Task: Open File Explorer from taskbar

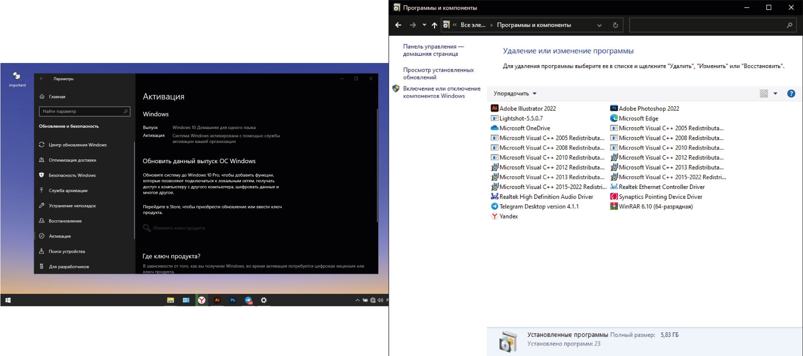Action: click(170, 300)
